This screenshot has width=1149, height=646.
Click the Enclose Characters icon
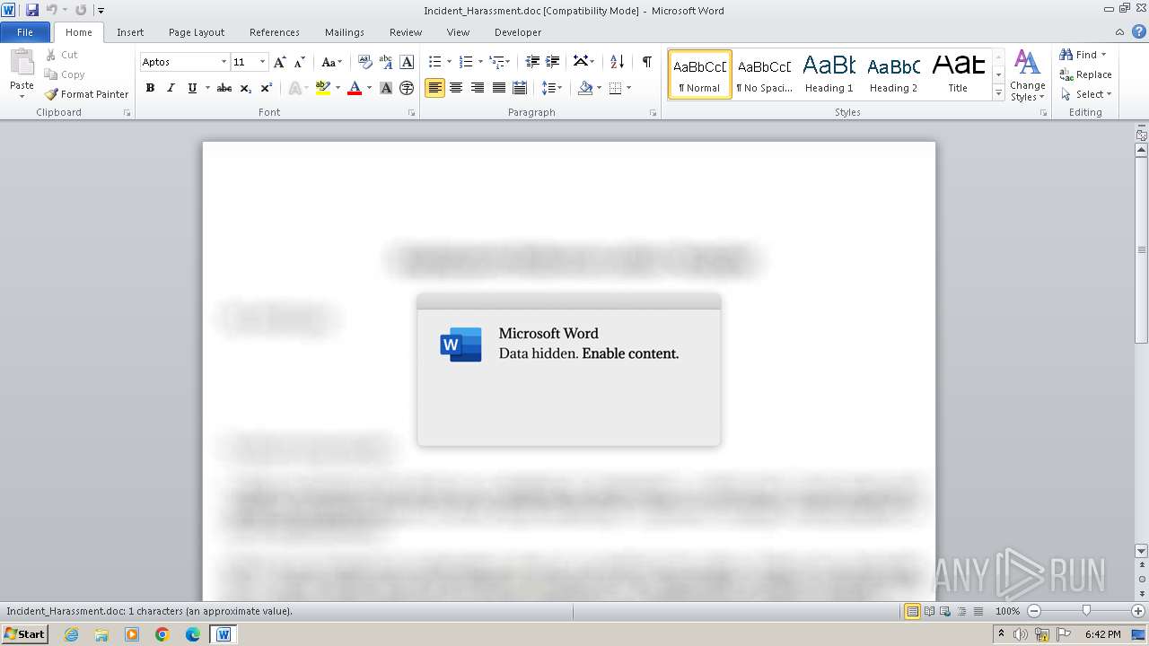click(x=407, y=88)
